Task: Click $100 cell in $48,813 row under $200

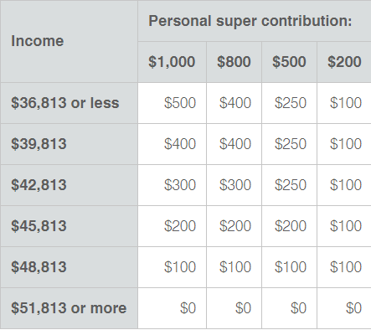Action: tap(344, 267)
